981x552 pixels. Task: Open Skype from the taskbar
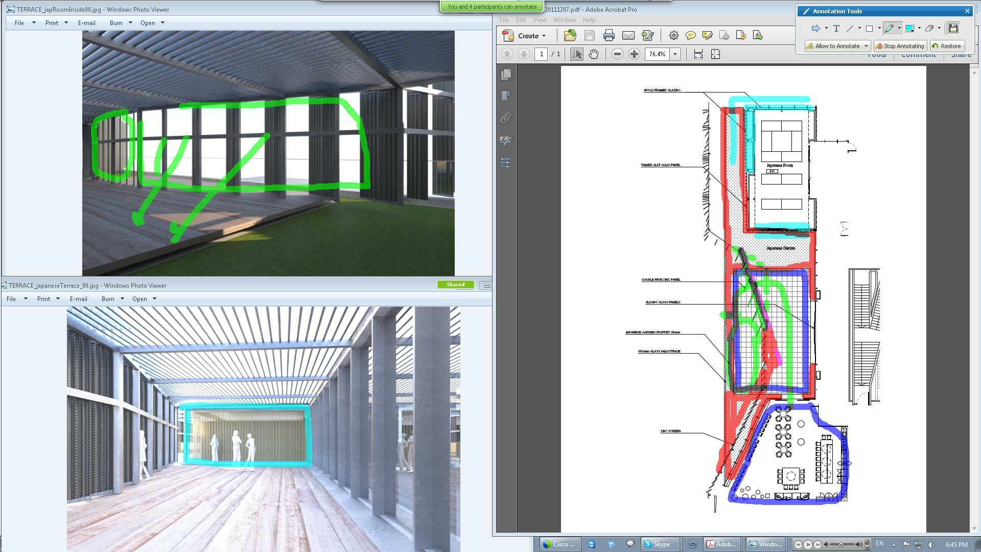coord(661,544)
